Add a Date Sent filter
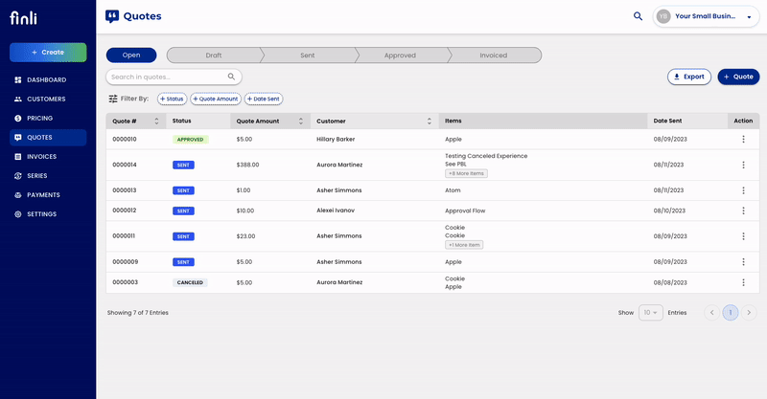This screenshot has width=767, height=399. point(264,99)
